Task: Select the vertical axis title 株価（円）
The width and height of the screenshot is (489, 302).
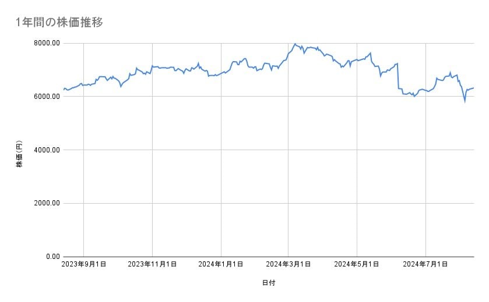Action: point(19,154)
